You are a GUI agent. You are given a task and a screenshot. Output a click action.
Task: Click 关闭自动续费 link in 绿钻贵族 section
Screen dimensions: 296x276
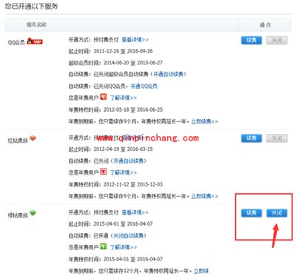click(129, 235)
